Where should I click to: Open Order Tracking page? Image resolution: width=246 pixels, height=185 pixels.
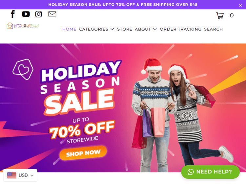click(x=180, y=29)
